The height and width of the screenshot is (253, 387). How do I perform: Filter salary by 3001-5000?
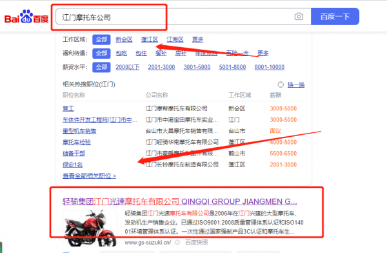click(197, 67)
